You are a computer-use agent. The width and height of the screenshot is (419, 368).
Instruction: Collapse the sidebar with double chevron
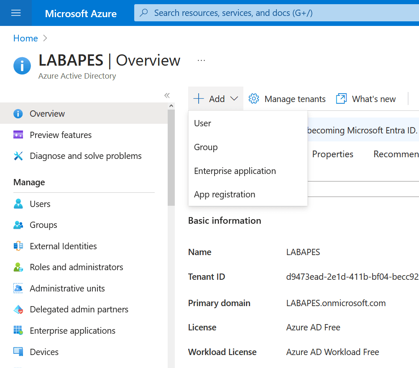pyautogui.click(x=167, y=95)
